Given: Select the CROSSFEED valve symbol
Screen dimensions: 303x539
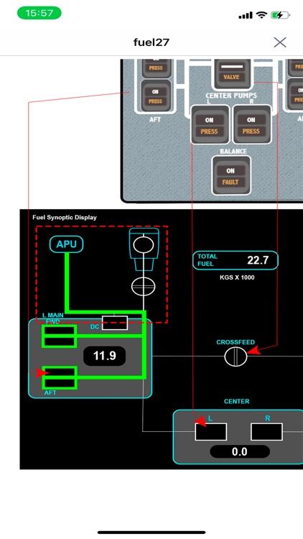Looking at the screenshot, I should point(236,356).
